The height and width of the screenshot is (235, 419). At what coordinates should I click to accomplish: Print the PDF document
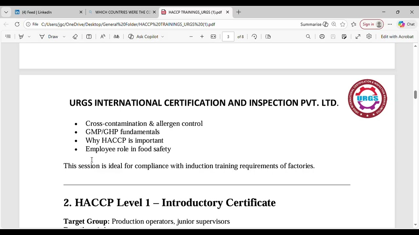click(322, 37)
